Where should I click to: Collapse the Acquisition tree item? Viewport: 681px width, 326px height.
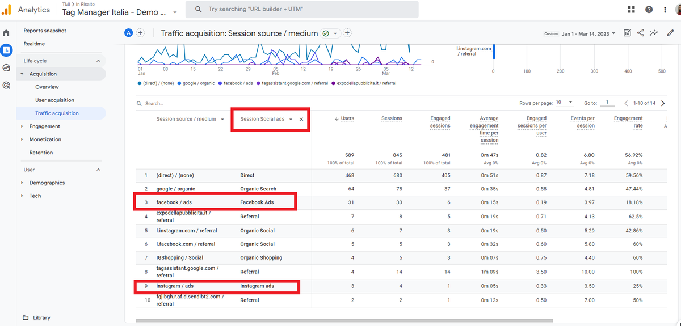pyautogui.click(x=22, y=74)
